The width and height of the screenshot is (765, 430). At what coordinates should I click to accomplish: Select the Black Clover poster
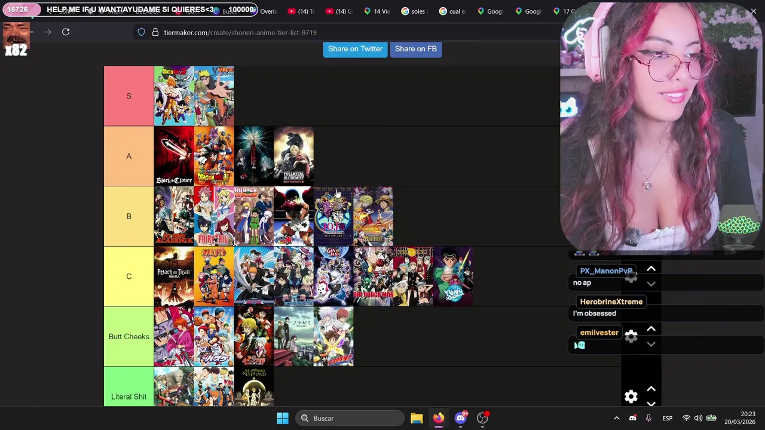[x=174, y=156]
